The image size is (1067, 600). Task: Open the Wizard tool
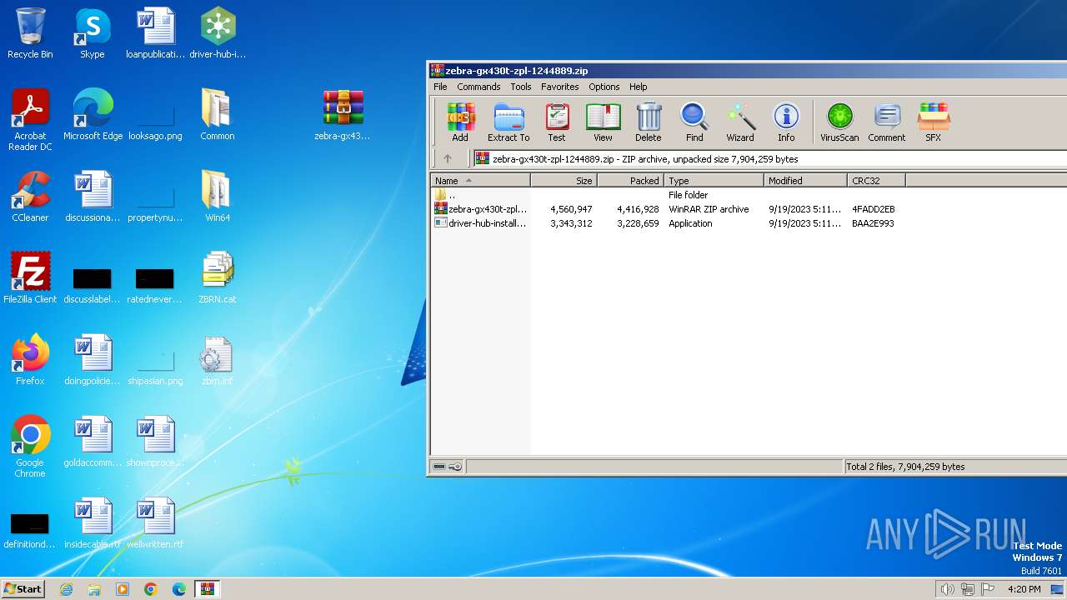(740, 122)
